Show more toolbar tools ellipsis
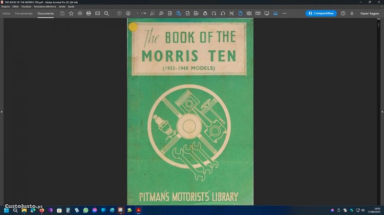 pyautogui.click(x=284, y=13)
